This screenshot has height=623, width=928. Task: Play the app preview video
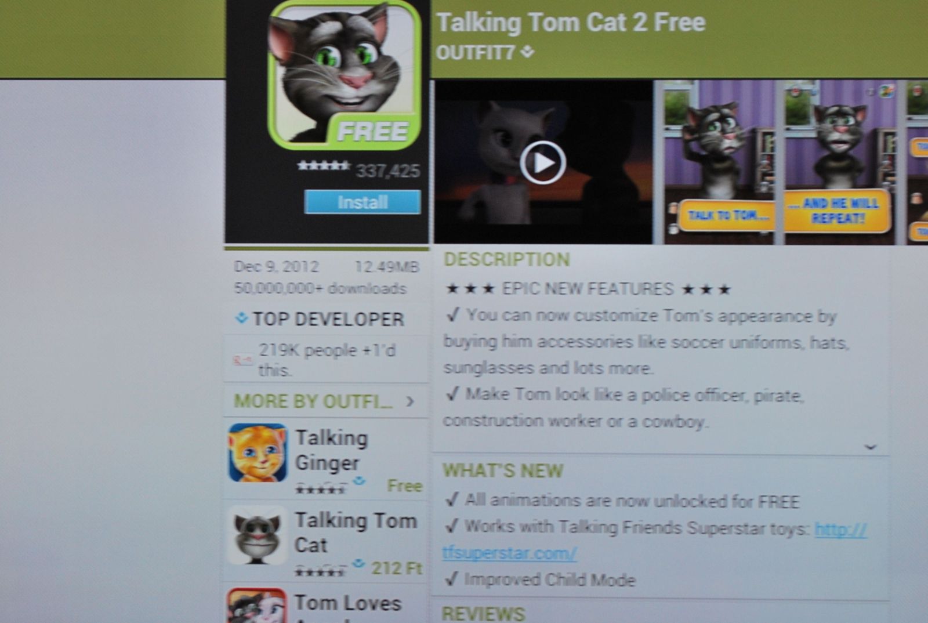coord(543,163)
